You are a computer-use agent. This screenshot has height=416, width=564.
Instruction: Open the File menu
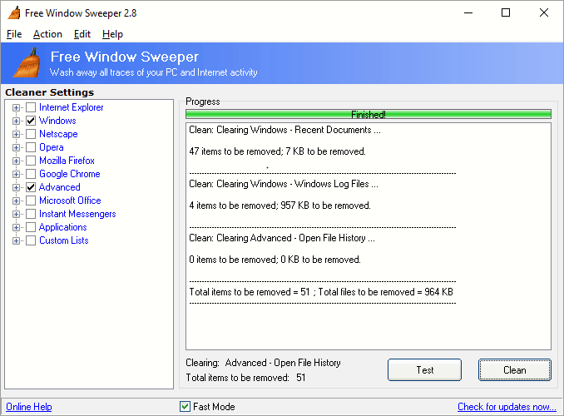tap(14, 34)
